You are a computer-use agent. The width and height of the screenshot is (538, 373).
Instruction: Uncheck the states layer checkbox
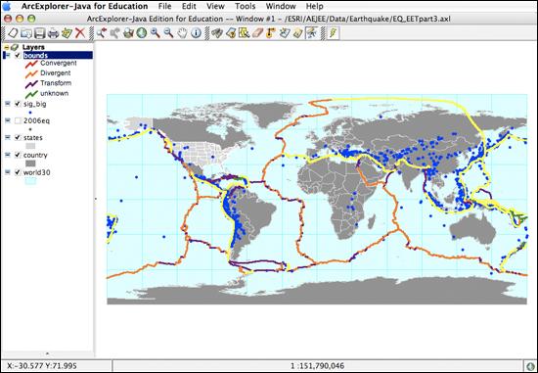[18, 137]
